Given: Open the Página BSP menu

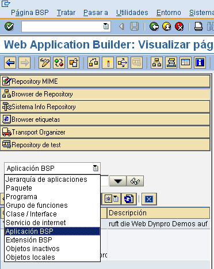Looking at the screenshot, I should coord(30,13).
